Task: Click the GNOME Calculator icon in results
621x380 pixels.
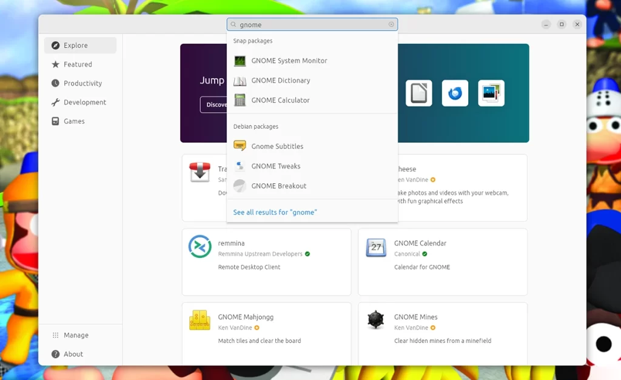Action: [240, 100]
